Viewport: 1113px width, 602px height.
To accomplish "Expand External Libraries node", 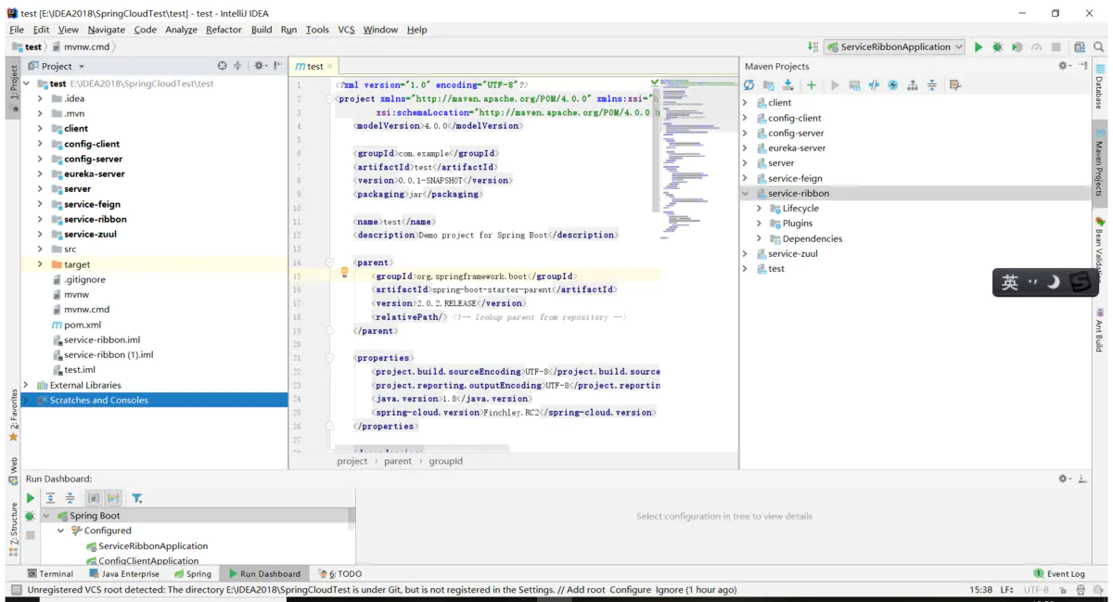I will 27,385.
